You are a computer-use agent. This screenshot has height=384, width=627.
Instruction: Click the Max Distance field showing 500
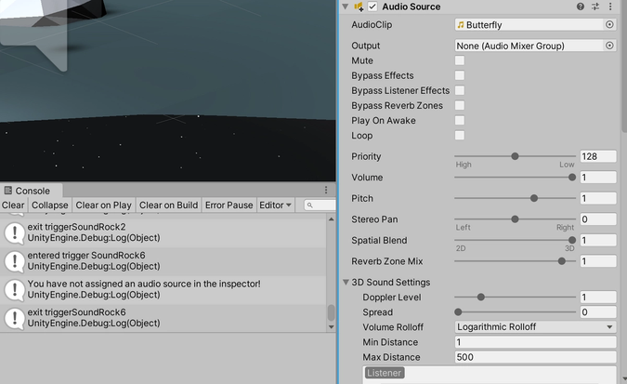[x=535, y=357]
